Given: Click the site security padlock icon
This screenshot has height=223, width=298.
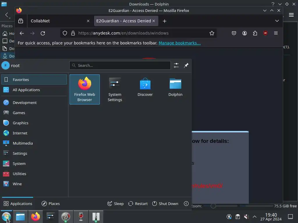Looking at the screenshot, I should 73,33.
